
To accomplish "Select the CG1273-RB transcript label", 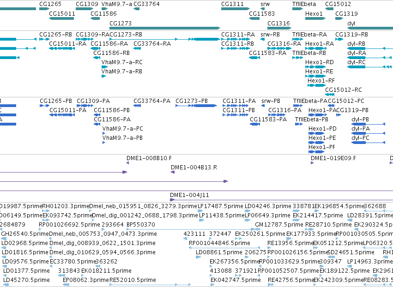I will point(126,34).
